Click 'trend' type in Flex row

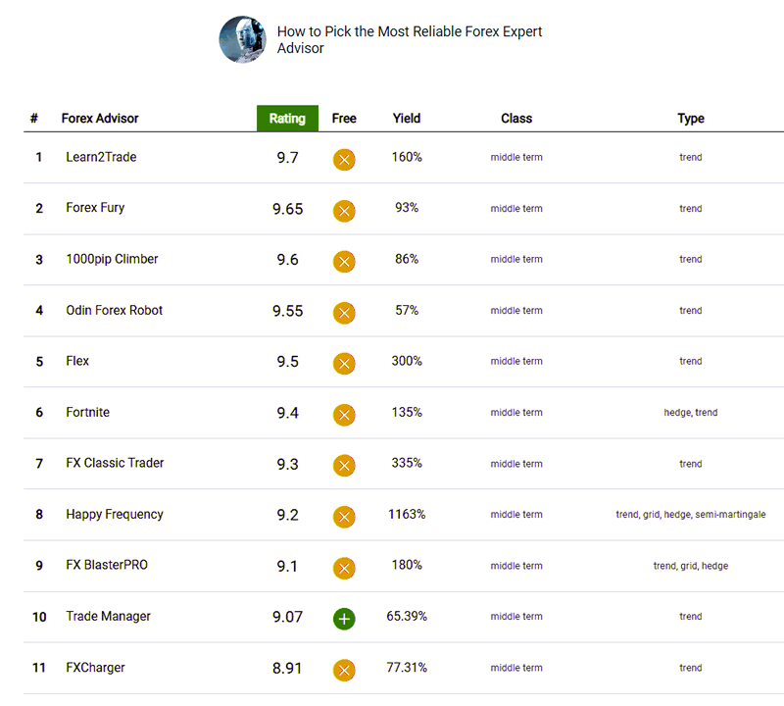(x=691, y=361)
